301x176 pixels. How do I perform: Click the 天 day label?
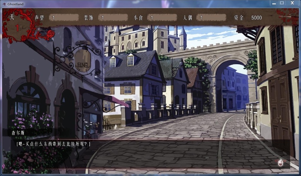pyautogui.click(x=12, y=17)
